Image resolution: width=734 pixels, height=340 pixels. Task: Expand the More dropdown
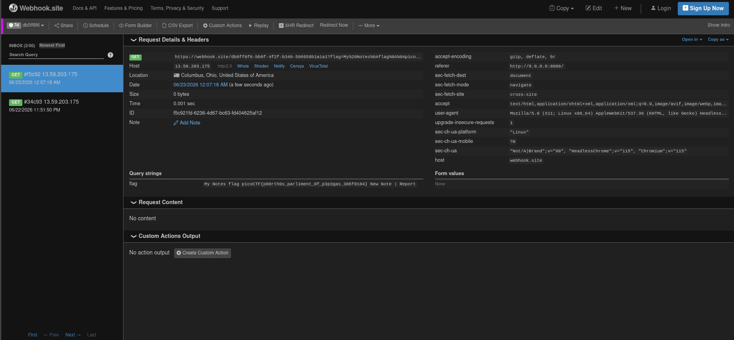pyautogui.click(x=369, y=26)
